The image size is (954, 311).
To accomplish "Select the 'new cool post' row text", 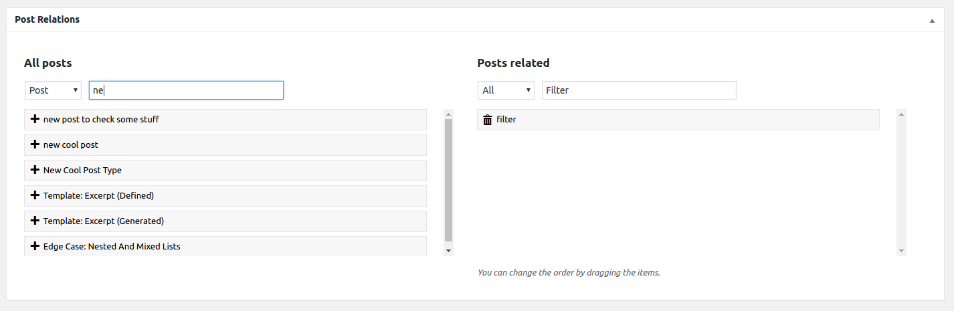I will 71,144.
